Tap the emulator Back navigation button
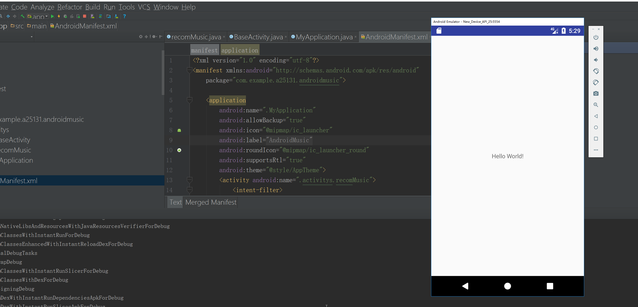638x307 pixels. coord(465,286)
